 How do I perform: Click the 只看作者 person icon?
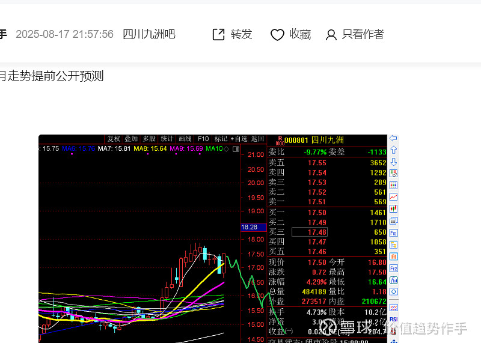coord(331,35)
